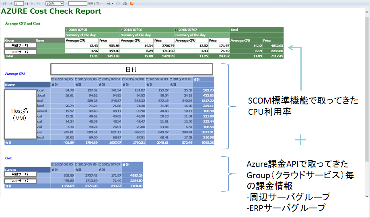Click the orange data feed icon
The height and width of the screenshot is (218, 370).
tap(132, 3)
